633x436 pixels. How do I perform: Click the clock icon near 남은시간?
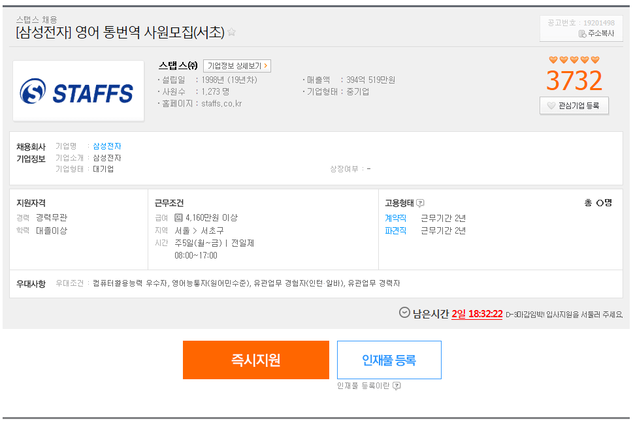[404, 313]
